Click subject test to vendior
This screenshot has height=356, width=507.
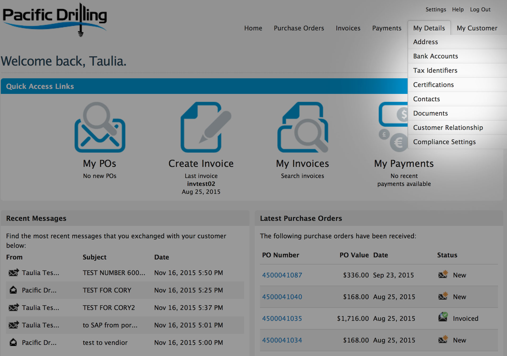click(x=105, y=343)
